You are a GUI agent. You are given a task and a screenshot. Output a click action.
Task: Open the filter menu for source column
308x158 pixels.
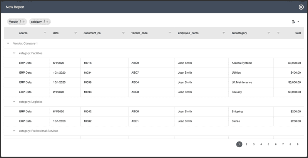45,33
